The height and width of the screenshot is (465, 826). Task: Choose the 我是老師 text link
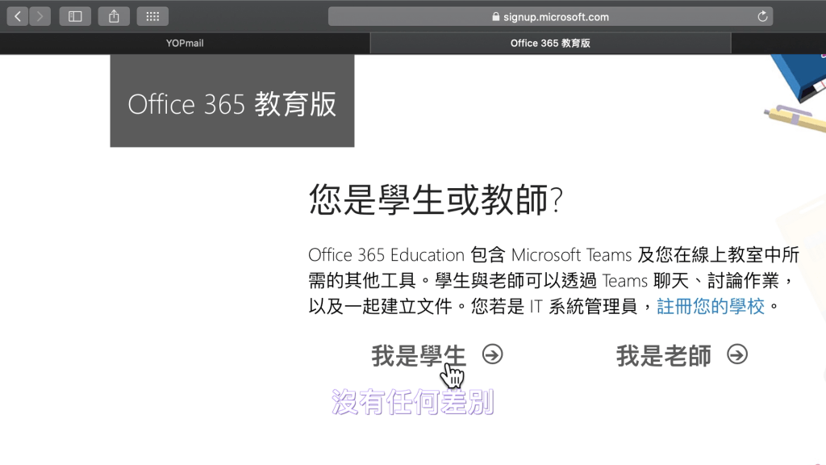[x=664, y=355]
